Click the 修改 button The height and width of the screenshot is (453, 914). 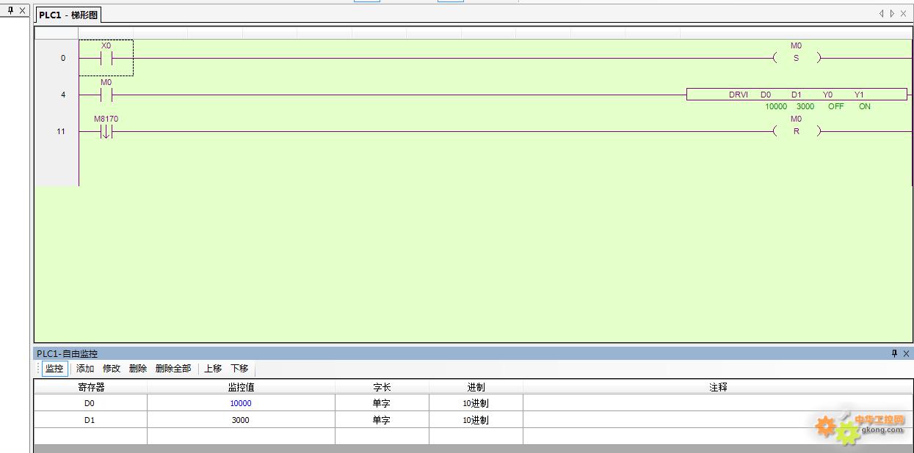point(112,369)
